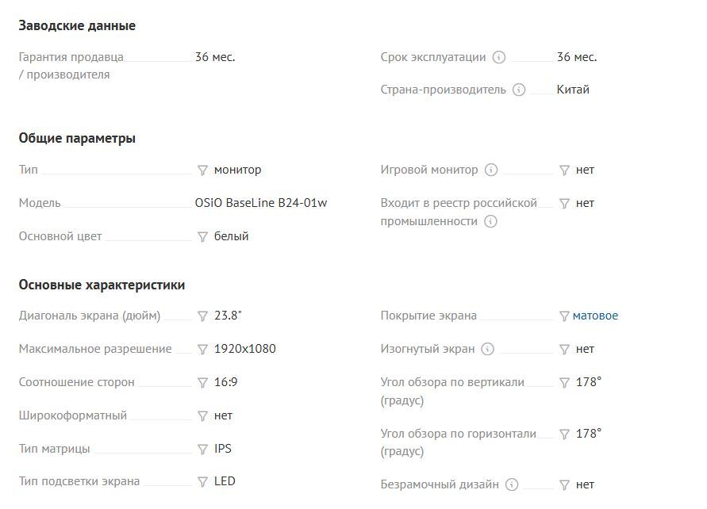
Task: Filter by 1920x1080 resolution
Action: (x=202, y=350)
